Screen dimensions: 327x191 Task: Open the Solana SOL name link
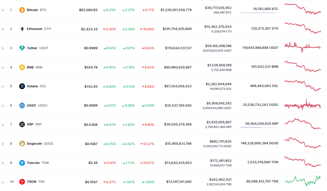36,86
